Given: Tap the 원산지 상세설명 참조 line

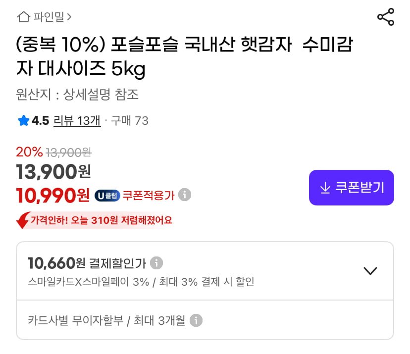Looking at the screenshot, I should tap(77, 94).
